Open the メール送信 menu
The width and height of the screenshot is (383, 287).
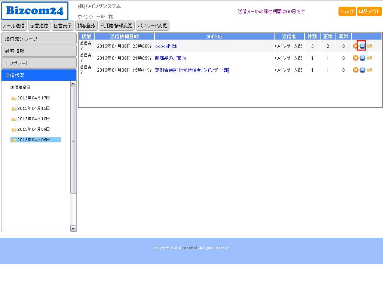pos(14,26)
